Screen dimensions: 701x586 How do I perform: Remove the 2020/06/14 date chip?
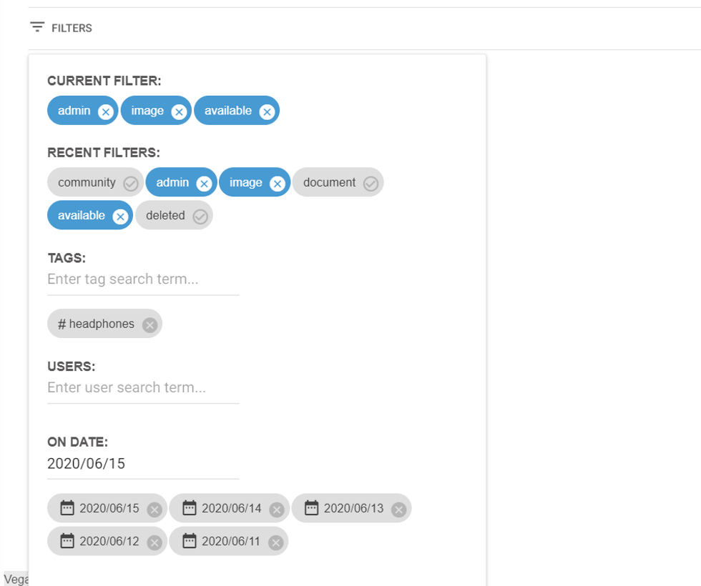[x=276, y=510]
